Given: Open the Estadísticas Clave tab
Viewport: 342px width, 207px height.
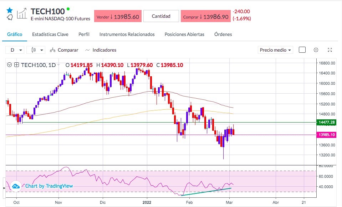Looking at the screenshot, I should coord(50,34).
